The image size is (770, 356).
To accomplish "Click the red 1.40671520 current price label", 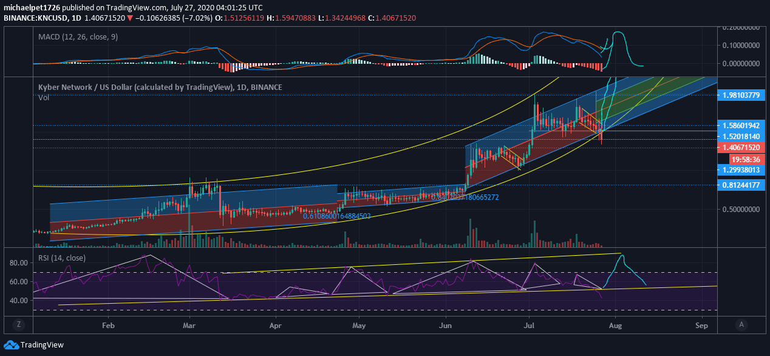I will 741,148.
